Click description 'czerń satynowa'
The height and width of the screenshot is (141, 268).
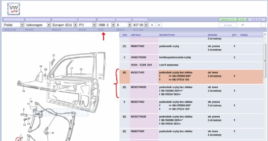pos(169,65)
